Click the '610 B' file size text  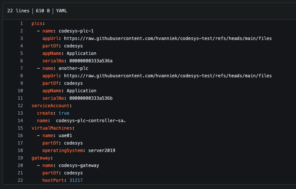pyautogui.click(x=43, y=11)
